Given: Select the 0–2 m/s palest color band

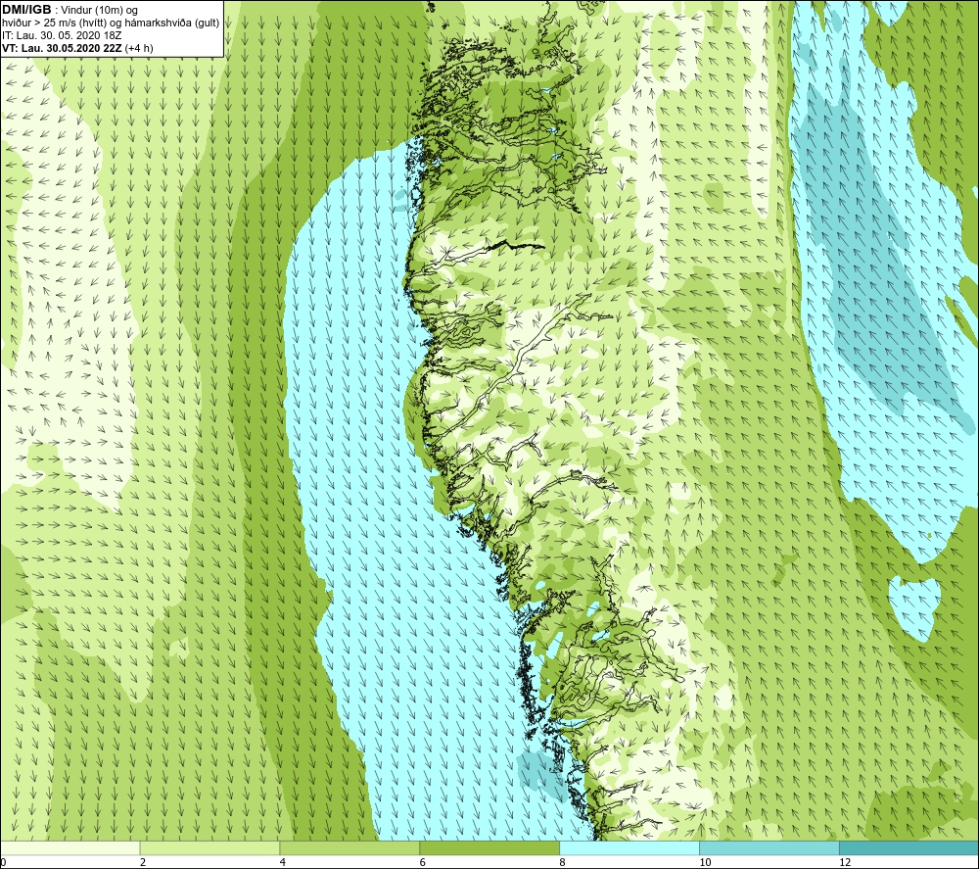Looking at the screenshot, I should pyautogui.click(x=70, y=847).
